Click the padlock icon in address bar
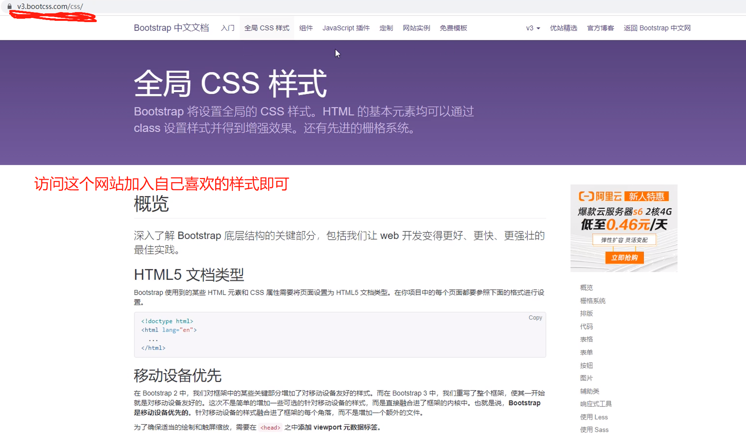The height and width of the screenshot is (436, 746). tap(10, 6)
